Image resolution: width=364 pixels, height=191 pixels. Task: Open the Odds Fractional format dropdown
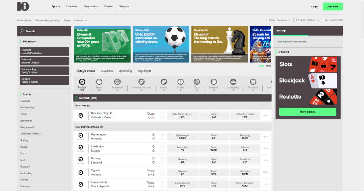click(280, 20)
